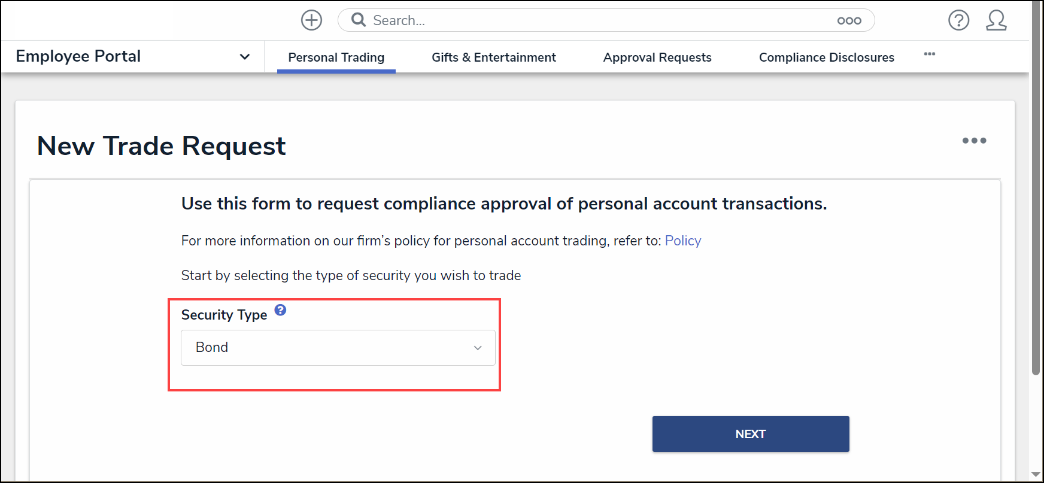Click into the Search input field
The image size is (1044, 483).
pyautogui.click(x=599, y=20)
